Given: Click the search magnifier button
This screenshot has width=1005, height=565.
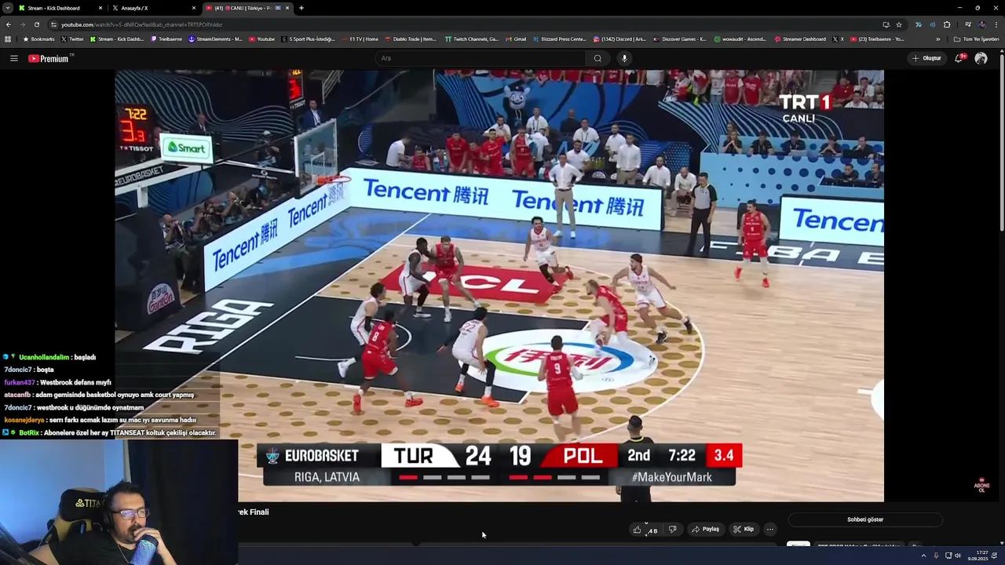Looking at the screenshot, I should pos(598,58).
